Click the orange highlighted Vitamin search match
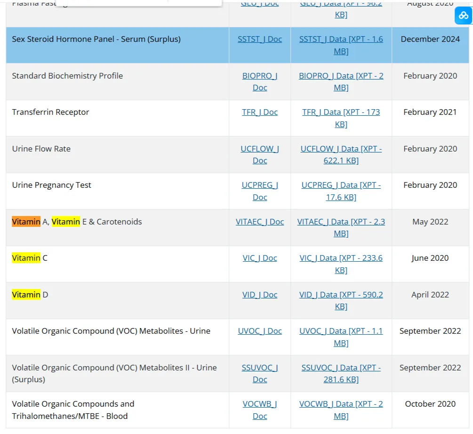Image resolution: width=473 pixels, height=434 pixels. [26, 222]
